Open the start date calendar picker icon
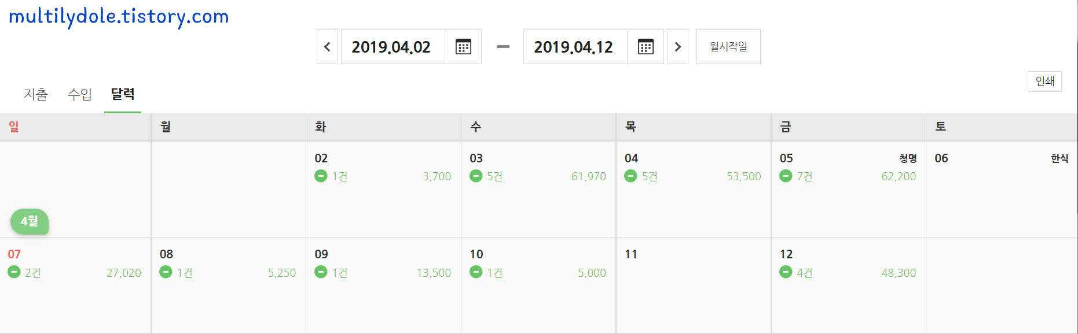The height and width of the screenshot is (334, 1078). (463, 47)
